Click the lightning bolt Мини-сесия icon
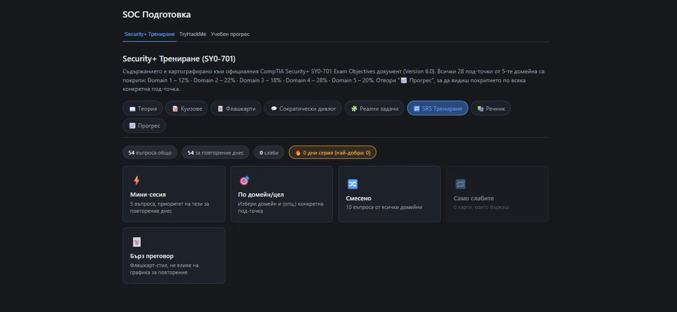Screen dimensions: 677x312 pos(136,181)
